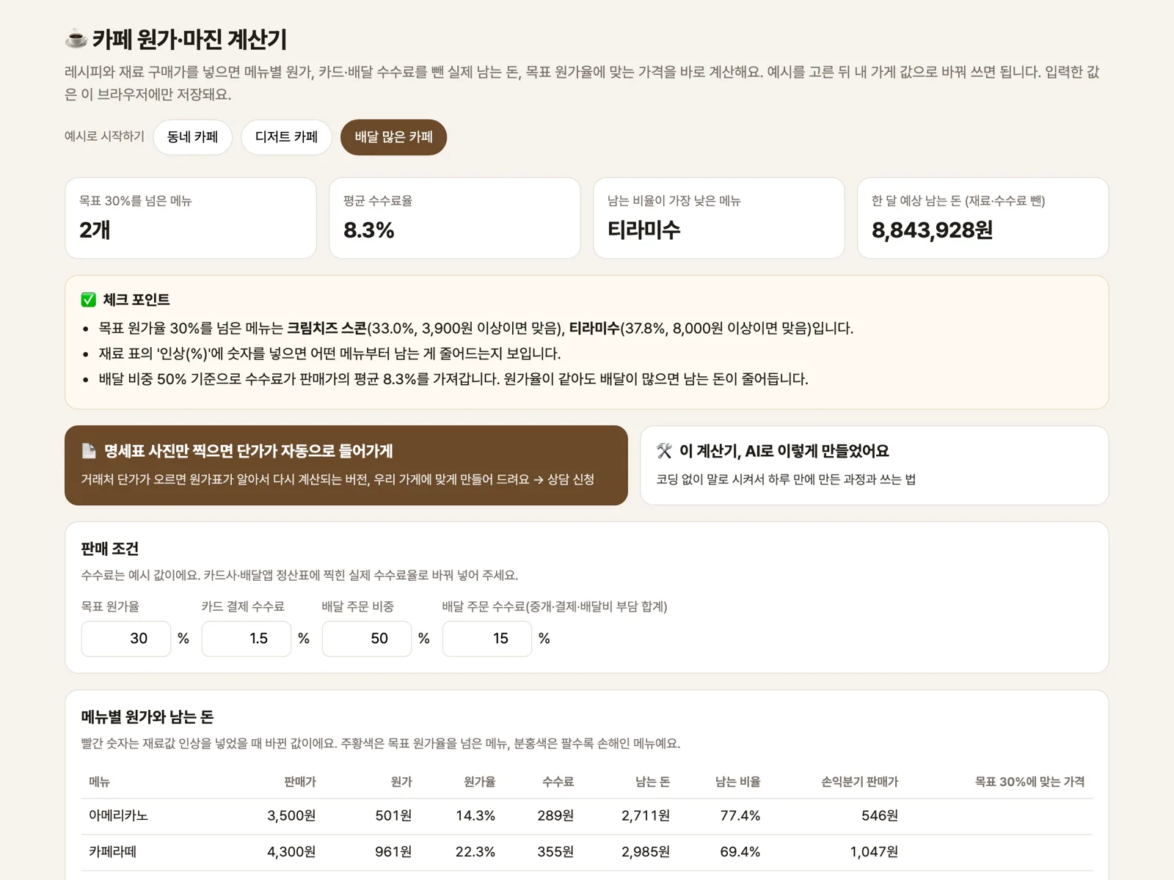Click the 목표 원가율 input field
The image size is (1174, 880).
click(126, 639)
